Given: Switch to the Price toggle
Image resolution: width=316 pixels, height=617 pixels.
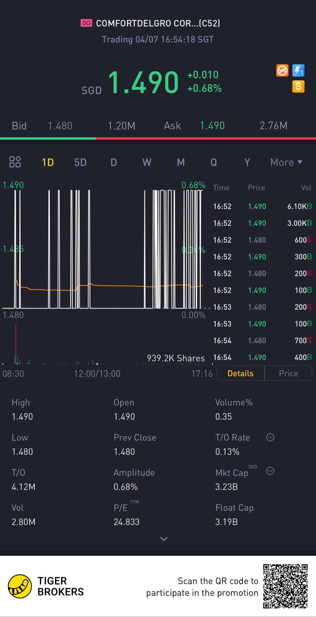Looking at the screenshot, I should (288, 373).
